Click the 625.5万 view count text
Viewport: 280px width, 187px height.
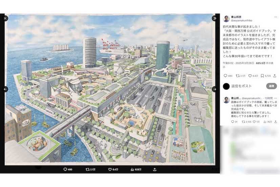pyautogui.click(x=261, y=63)
